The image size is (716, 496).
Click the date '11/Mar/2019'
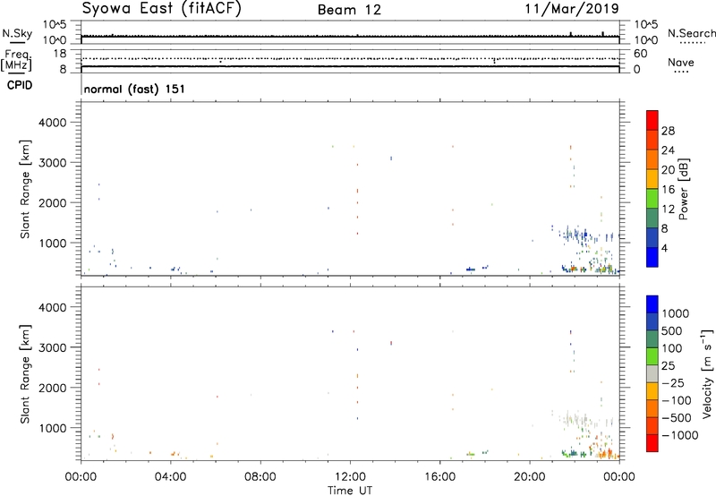[x=572, y=9]
